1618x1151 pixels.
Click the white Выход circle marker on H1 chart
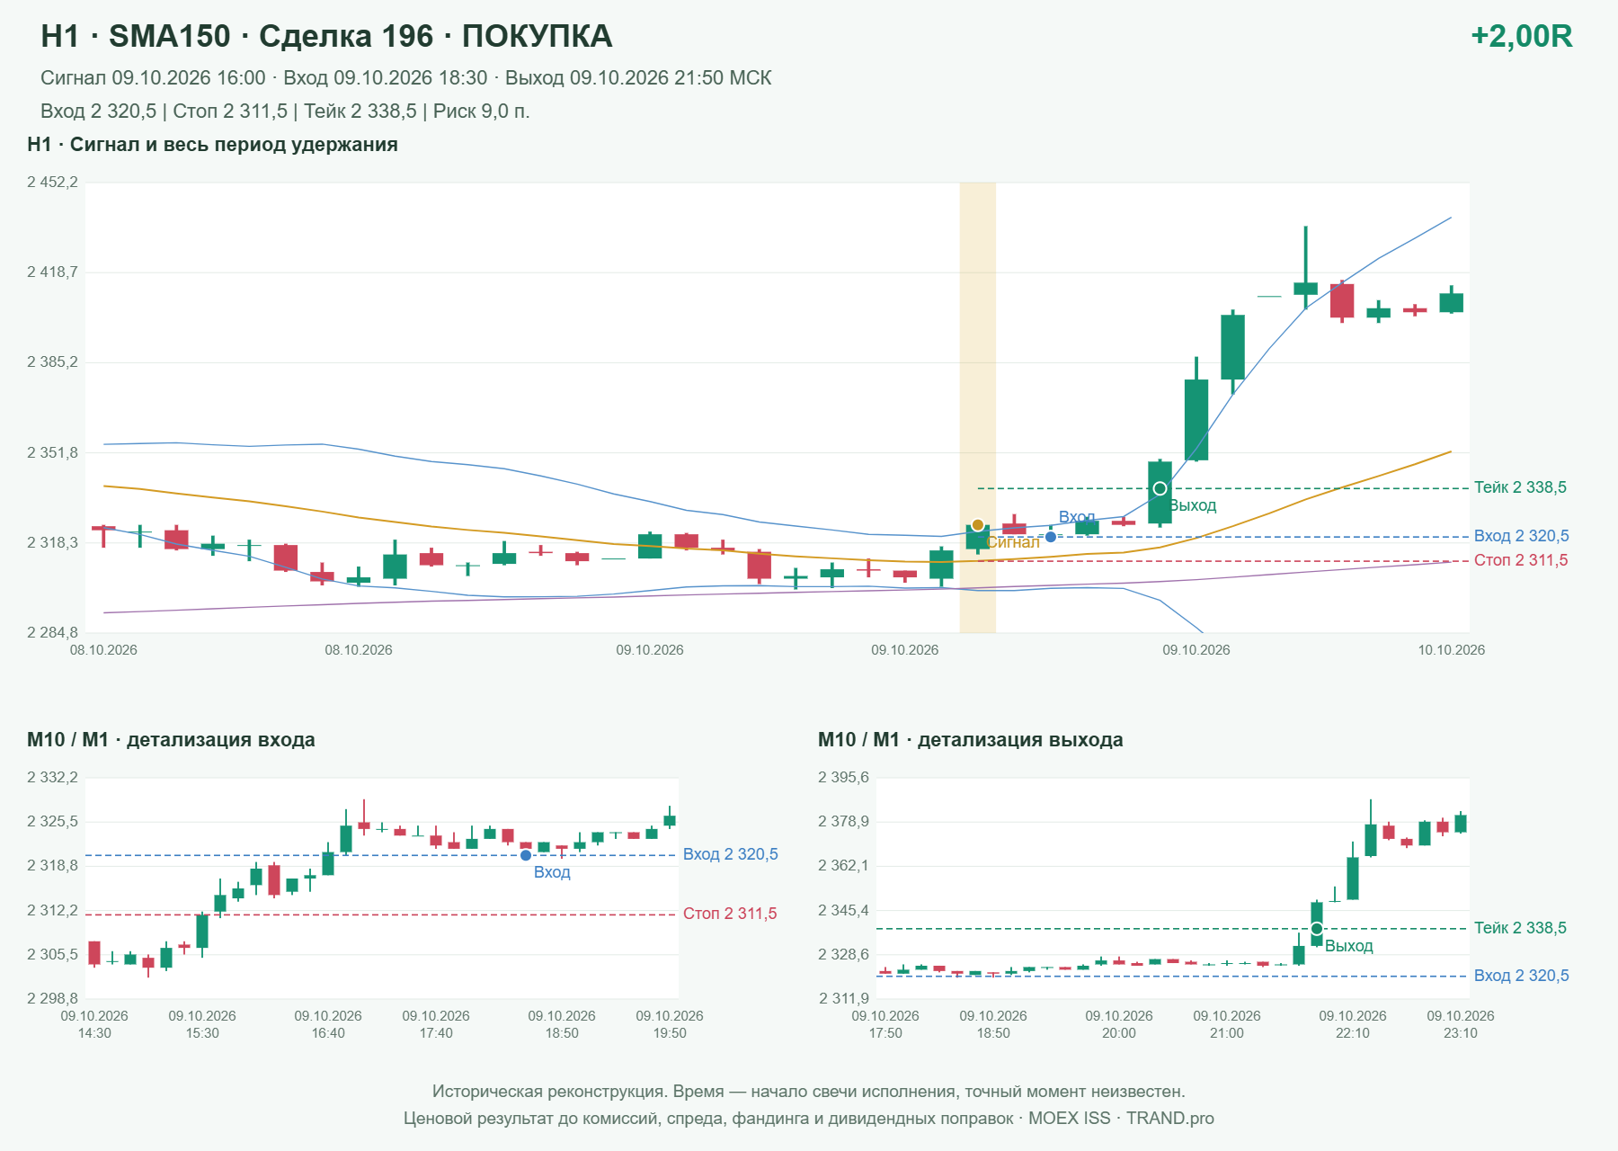[x=1160, y=488]
